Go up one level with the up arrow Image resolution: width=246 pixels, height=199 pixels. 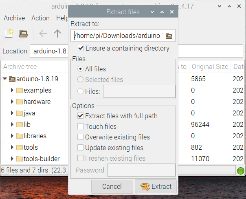57,33
